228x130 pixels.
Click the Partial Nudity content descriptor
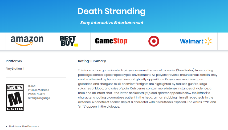click(36, 94)
